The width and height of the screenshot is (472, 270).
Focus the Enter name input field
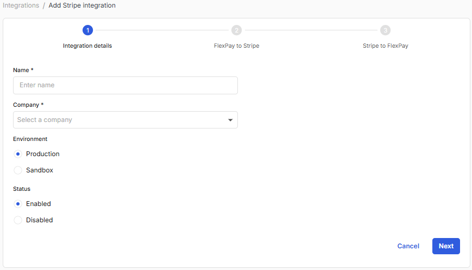tap(125, 85)
